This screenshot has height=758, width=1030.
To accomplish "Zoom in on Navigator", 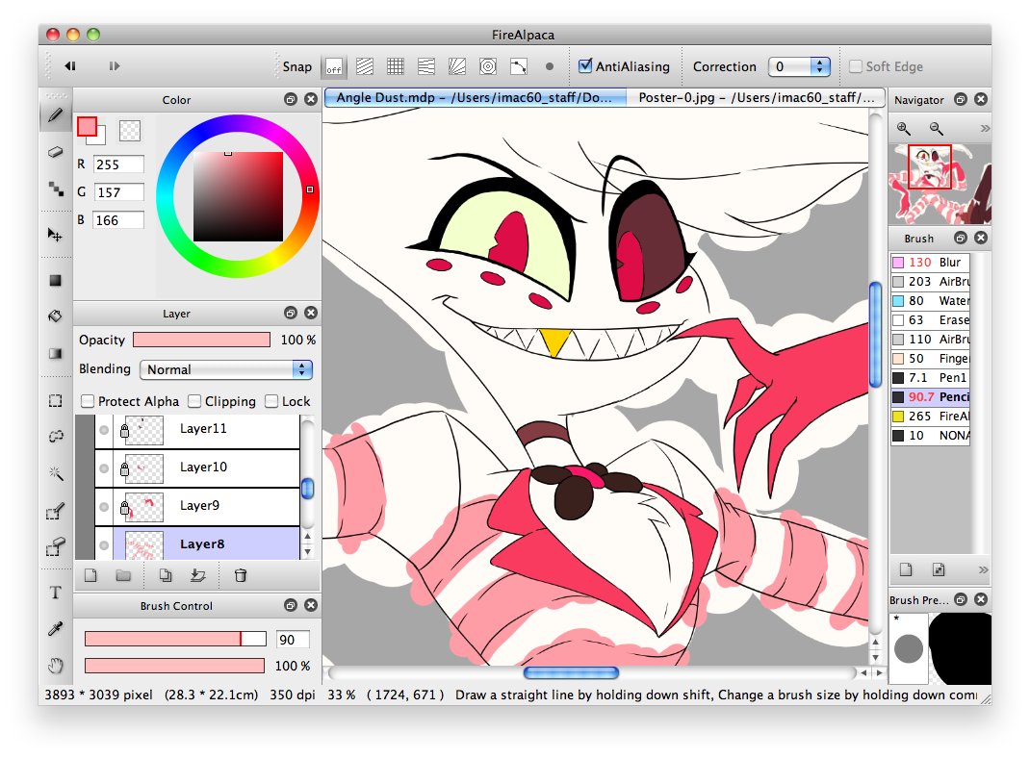I will click(904, 128).
